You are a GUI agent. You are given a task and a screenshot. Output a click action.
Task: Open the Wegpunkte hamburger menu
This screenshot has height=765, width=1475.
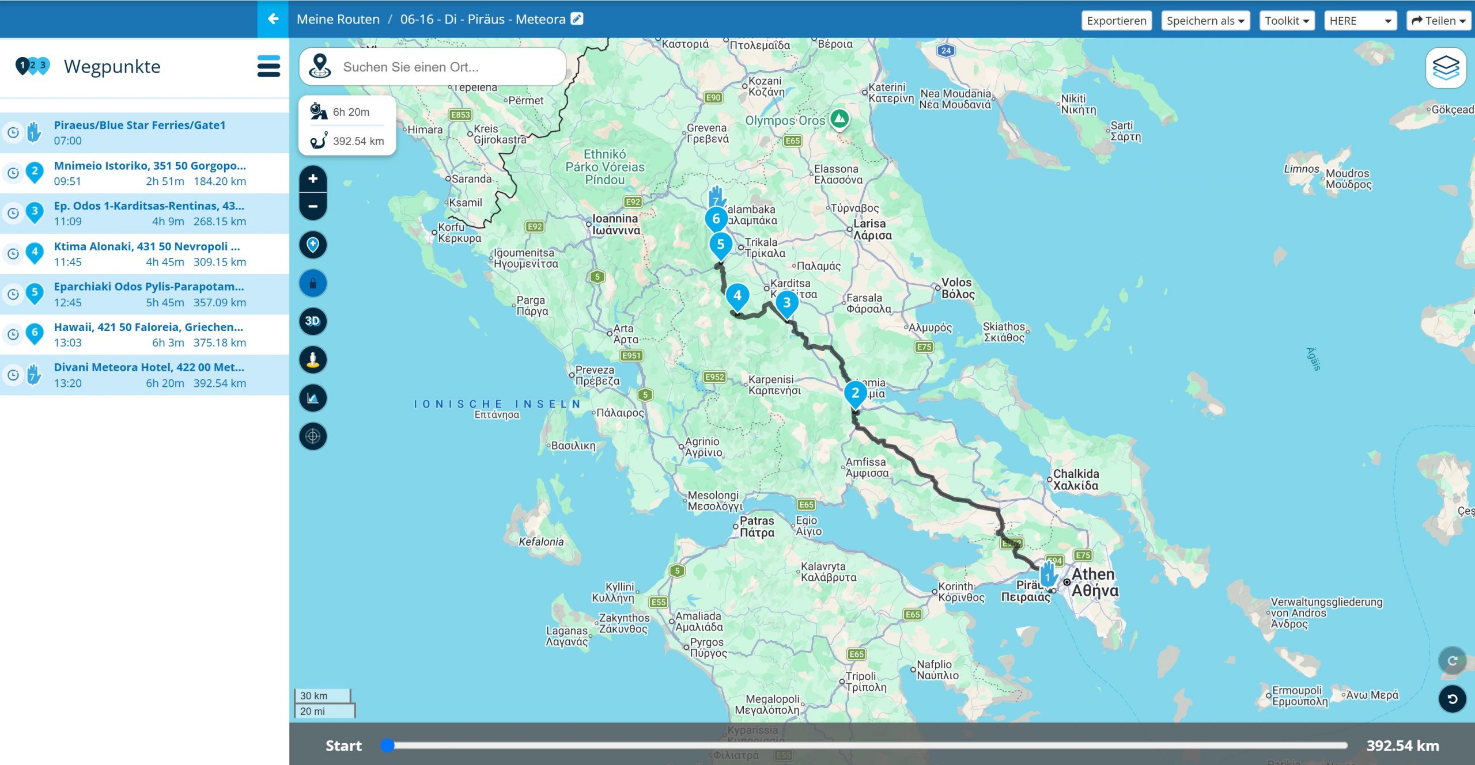pos(268,67)
